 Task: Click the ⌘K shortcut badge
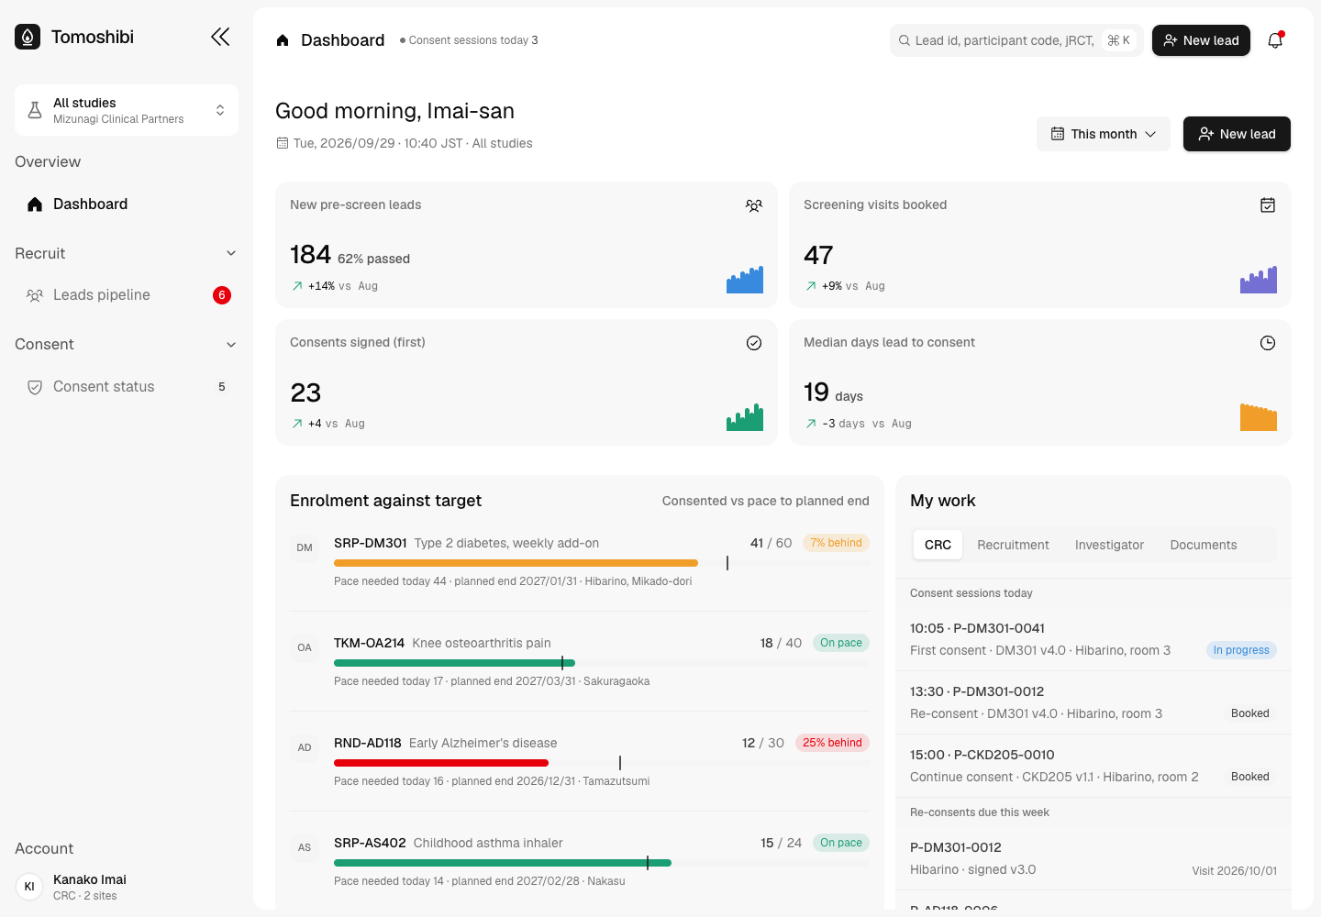pyautogui.click(x=1118, y=40)
